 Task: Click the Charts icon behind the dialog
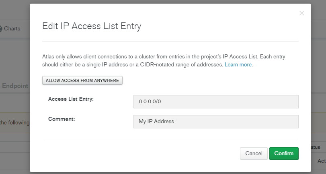point(1,28)
